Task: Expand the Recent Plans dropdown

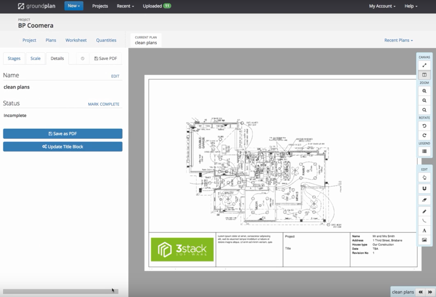Action: 399,40
